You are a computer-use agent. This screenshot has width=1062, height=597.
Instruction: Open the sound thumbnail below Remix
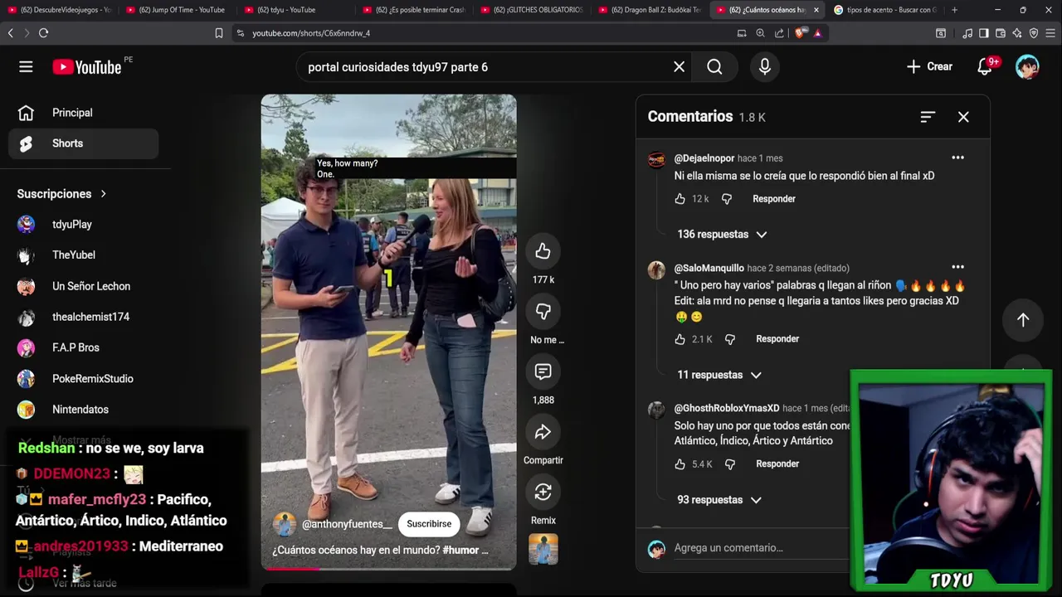point(543,549)
